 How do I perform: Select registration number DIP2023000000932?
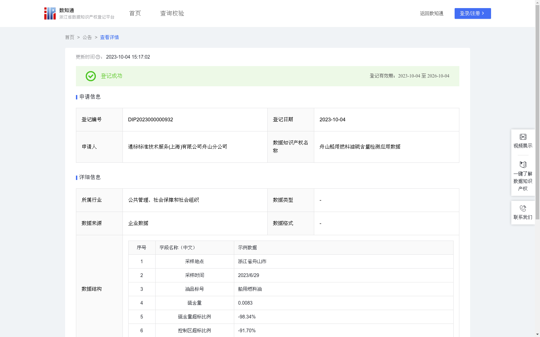tap(151, 120)
